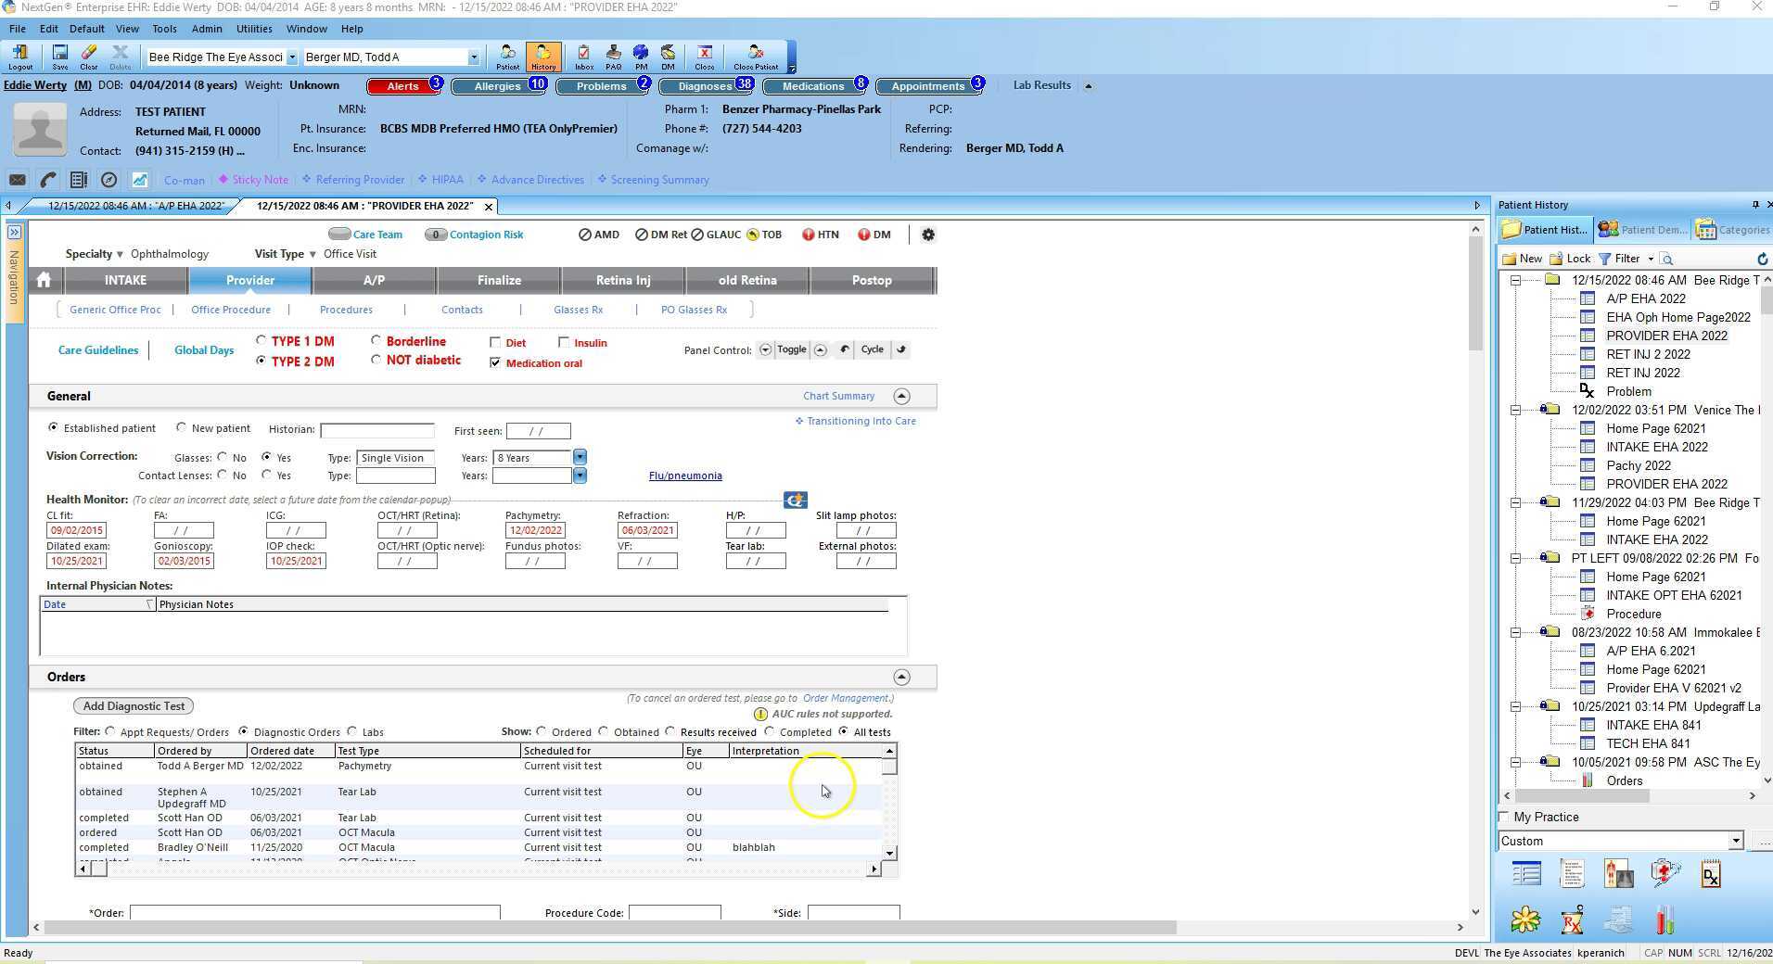Uncheck the Medication oral checkbox
This screenshot has width=1773, height=964.
pos(495,363)
